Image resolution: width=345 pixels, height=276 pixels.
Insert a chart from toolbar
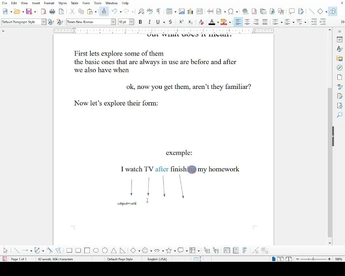(x=190, y=11)
